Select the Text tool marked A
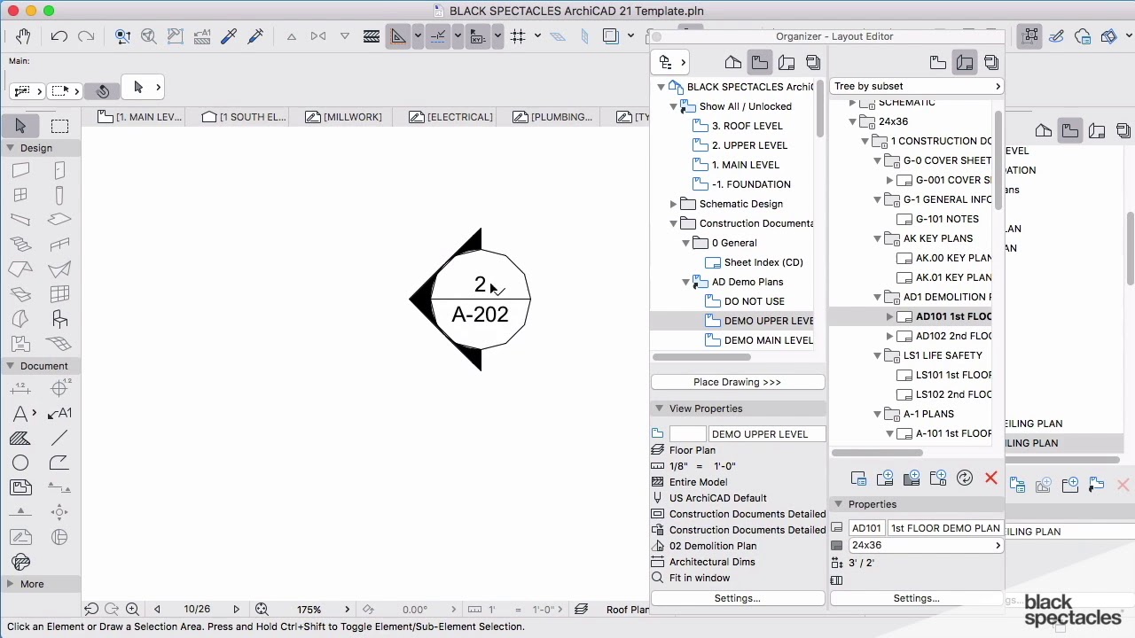The image size is (1135, 638). coord(20,413)
